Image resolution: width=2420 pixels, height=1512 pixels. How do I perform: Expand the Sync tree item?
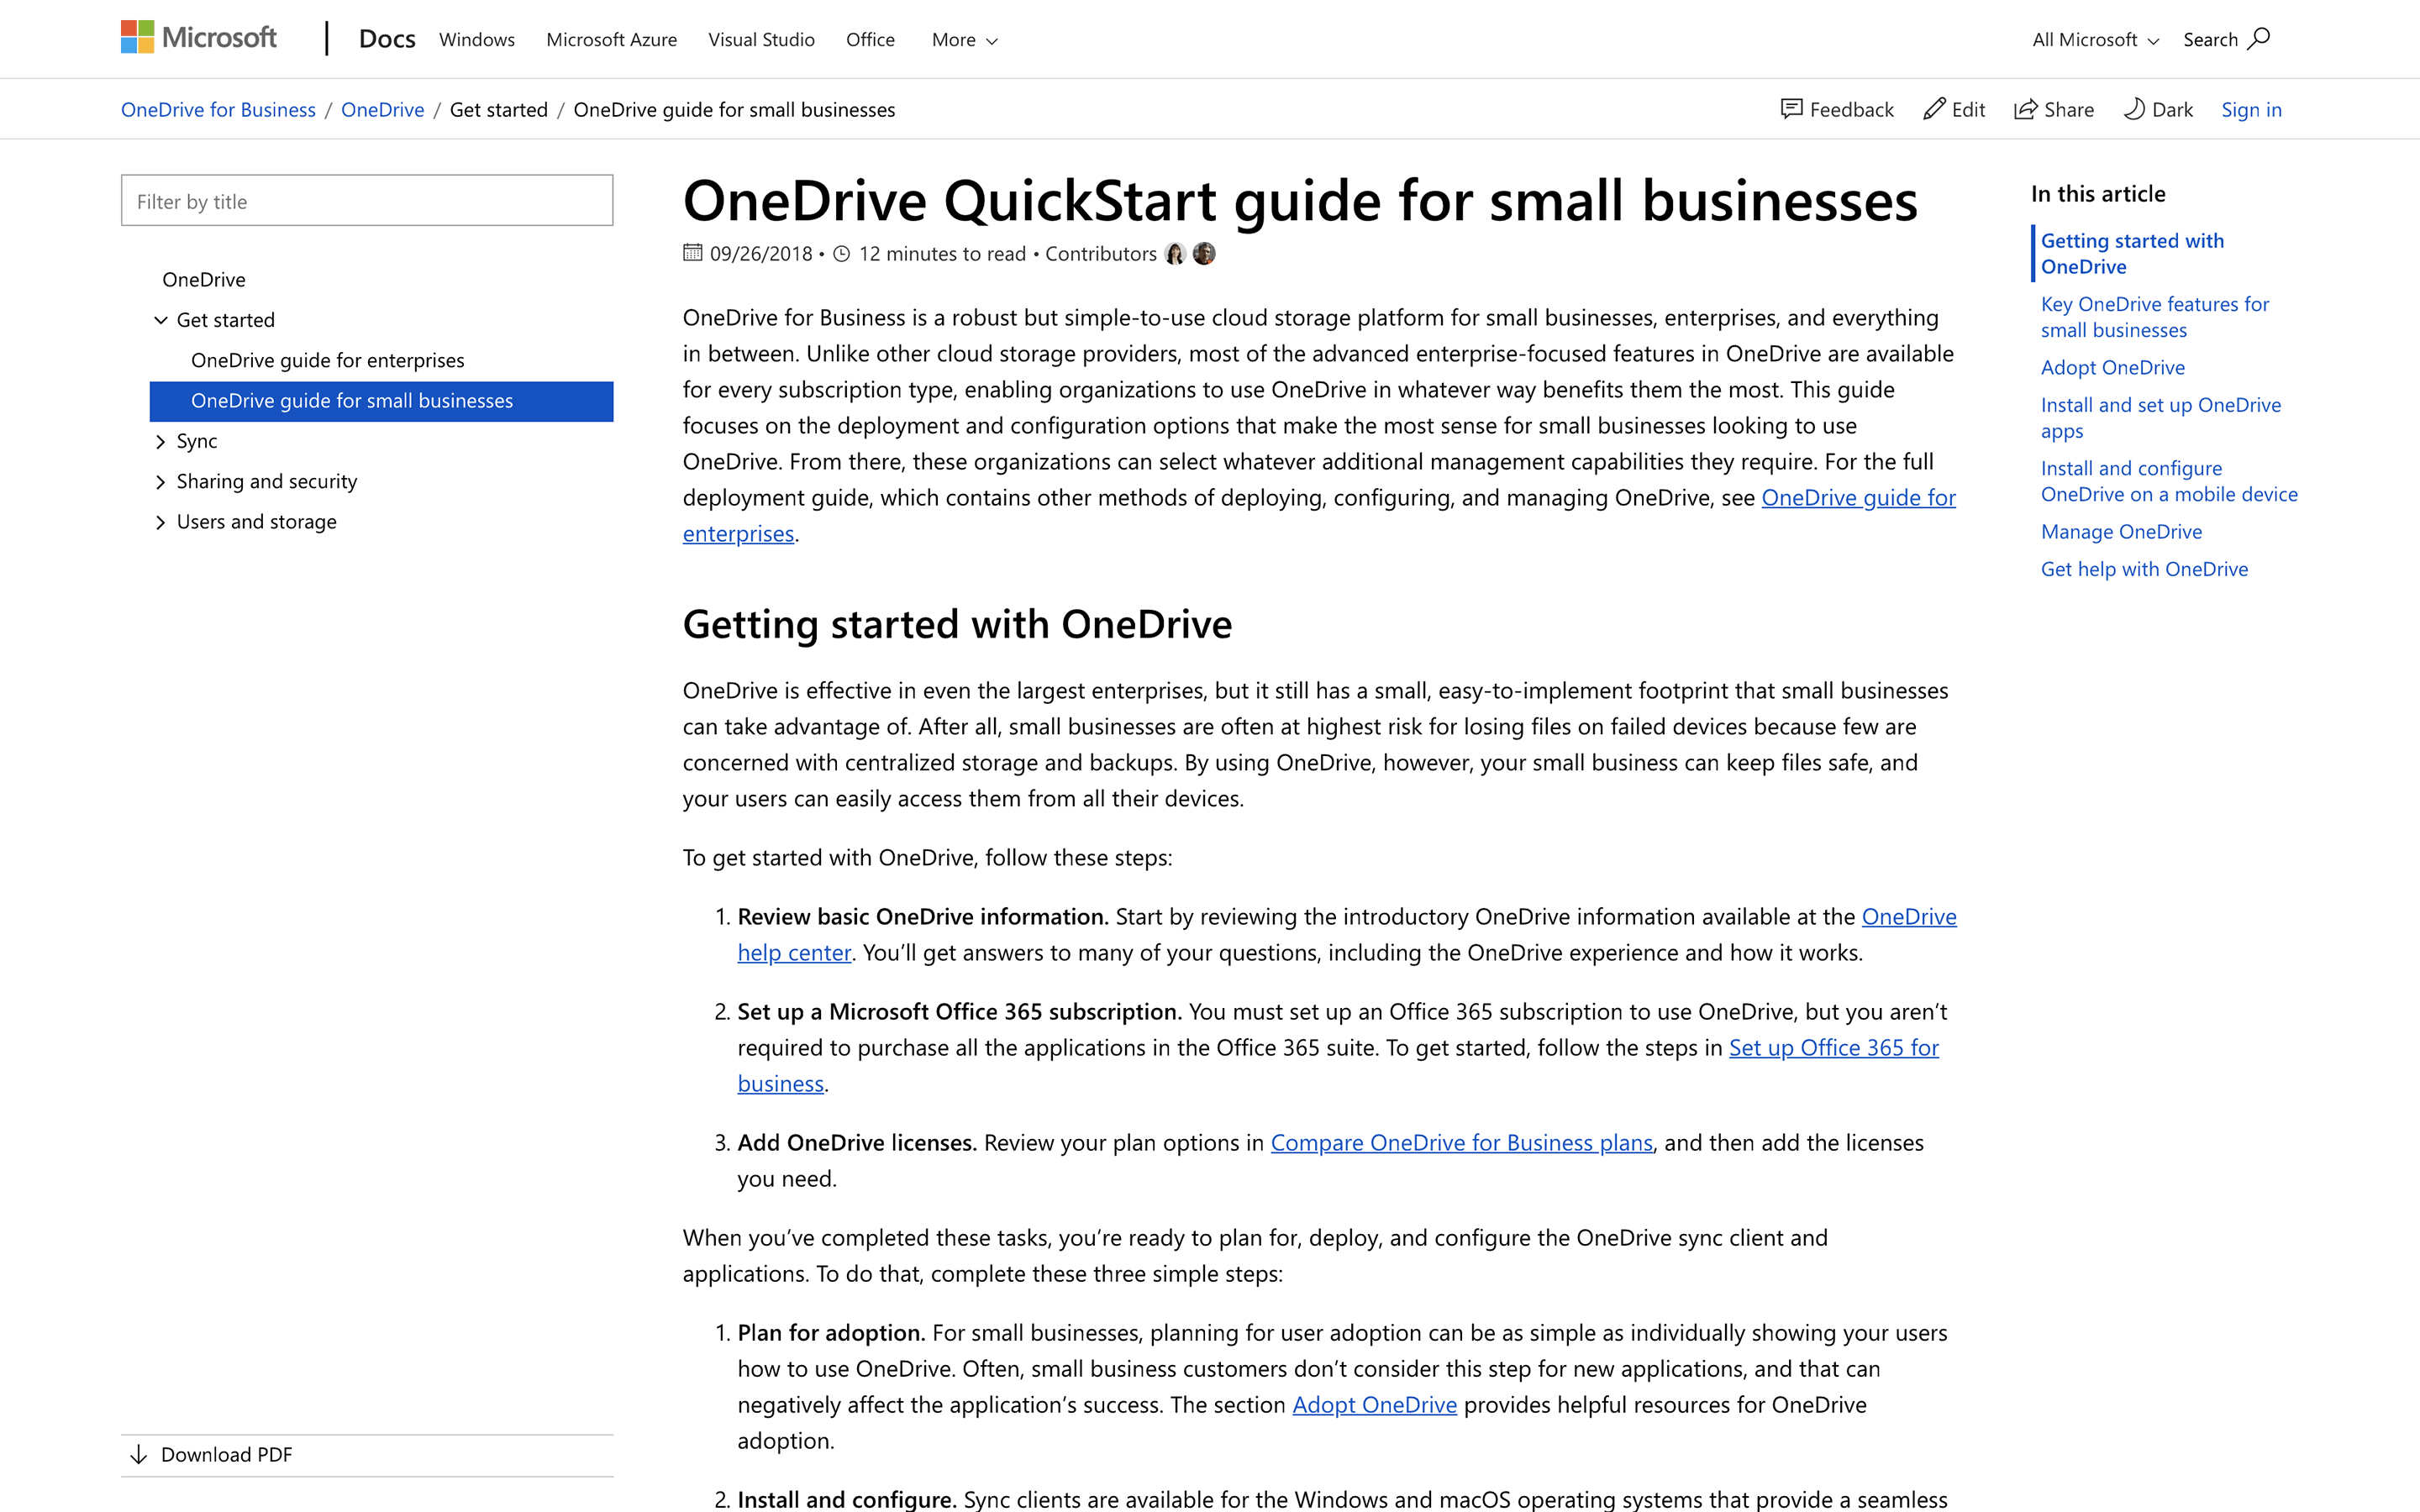pyautogui.click(x=160, y=439)
